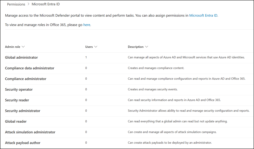Select the Security reader role

pyautogui.click(x=17, y=100)
